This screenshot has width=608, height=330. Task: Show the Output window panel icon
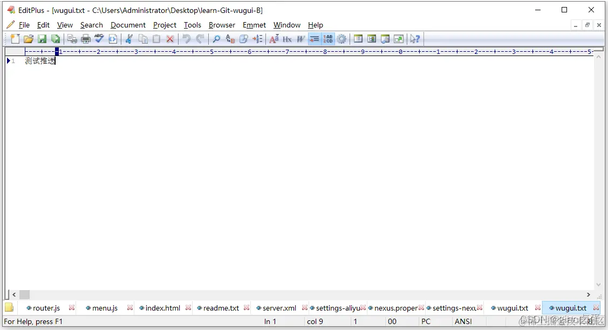pyautogui.click(x=385, y=39)
